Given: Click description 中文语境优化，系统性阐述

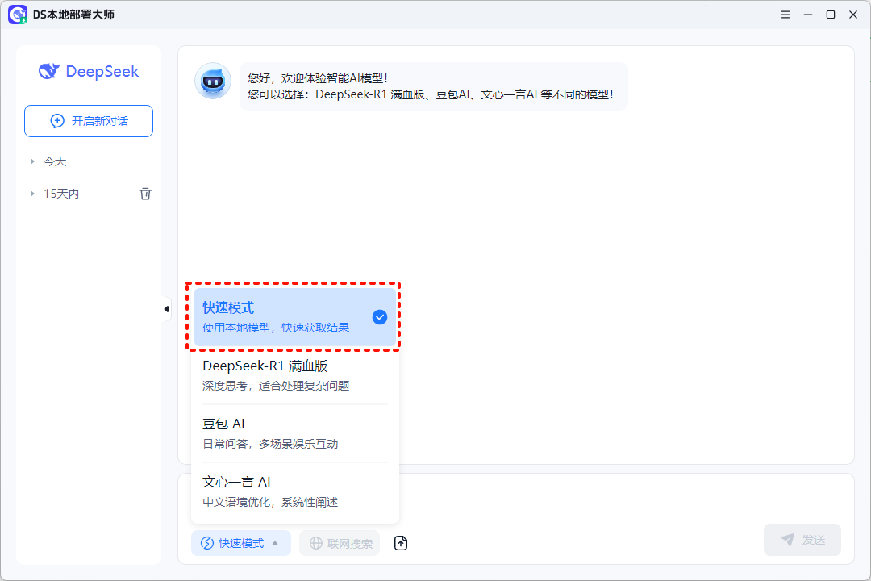Looking at the screenshot, I should [270, 502].
